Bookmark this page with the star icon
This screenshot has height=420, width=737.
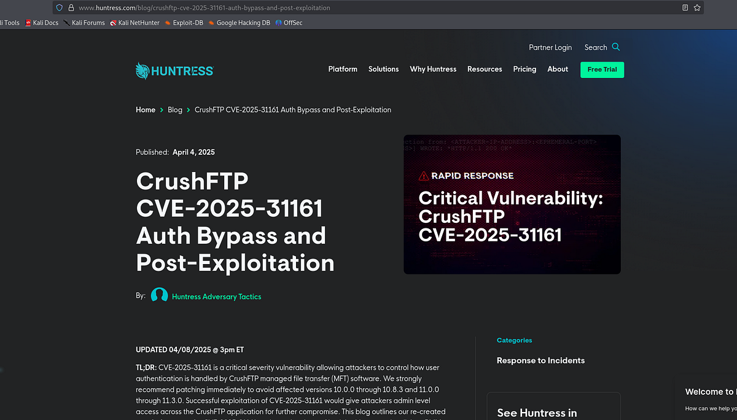coord(697,8)
